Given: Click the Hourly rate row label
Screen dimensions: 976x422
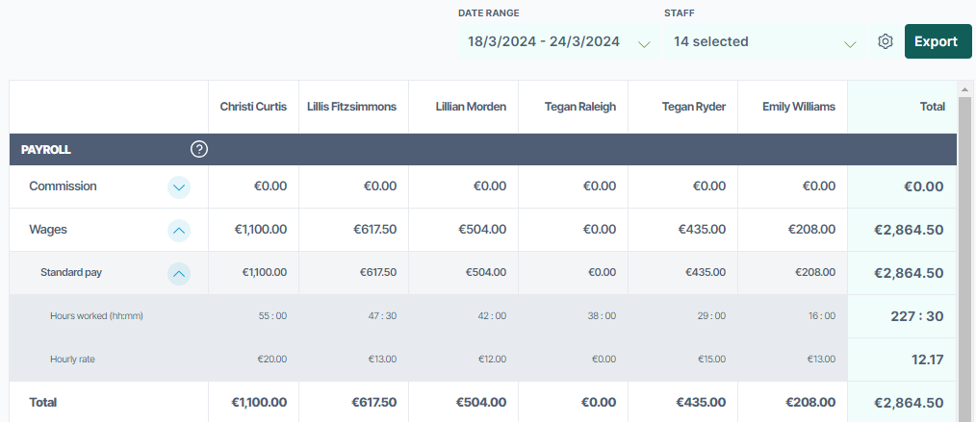Looking at the screenshot, I should pyautogui.click(x=72, y=360).
